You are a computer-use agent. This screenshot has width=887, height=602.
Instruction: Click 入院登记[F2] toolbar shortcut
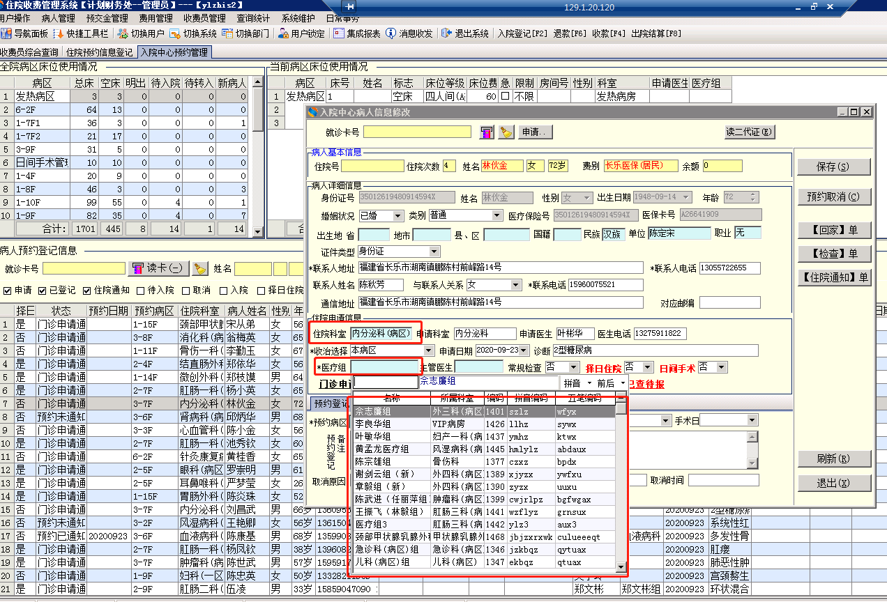[524, 33]
